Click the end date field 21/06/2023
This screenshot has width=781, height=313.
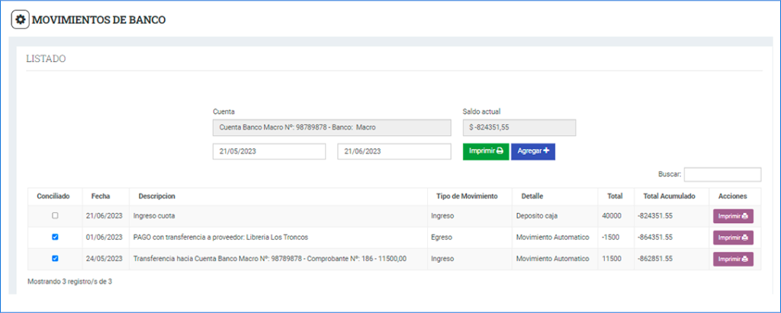point(394,151)
